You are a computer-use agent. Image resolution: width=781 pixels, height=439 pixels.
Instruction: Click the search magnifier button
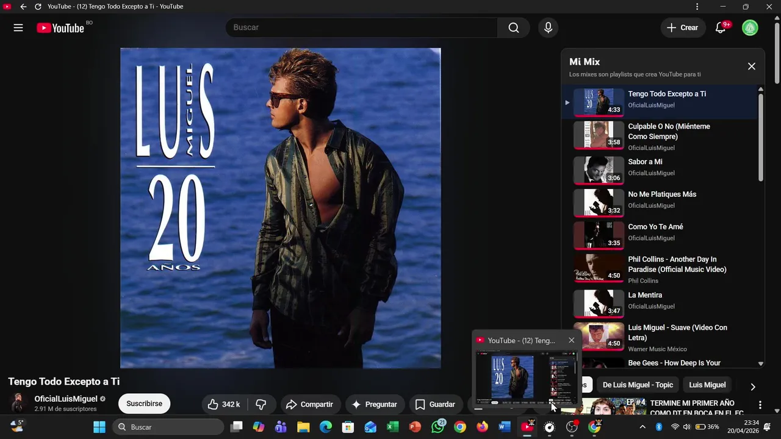click(514, 27)
